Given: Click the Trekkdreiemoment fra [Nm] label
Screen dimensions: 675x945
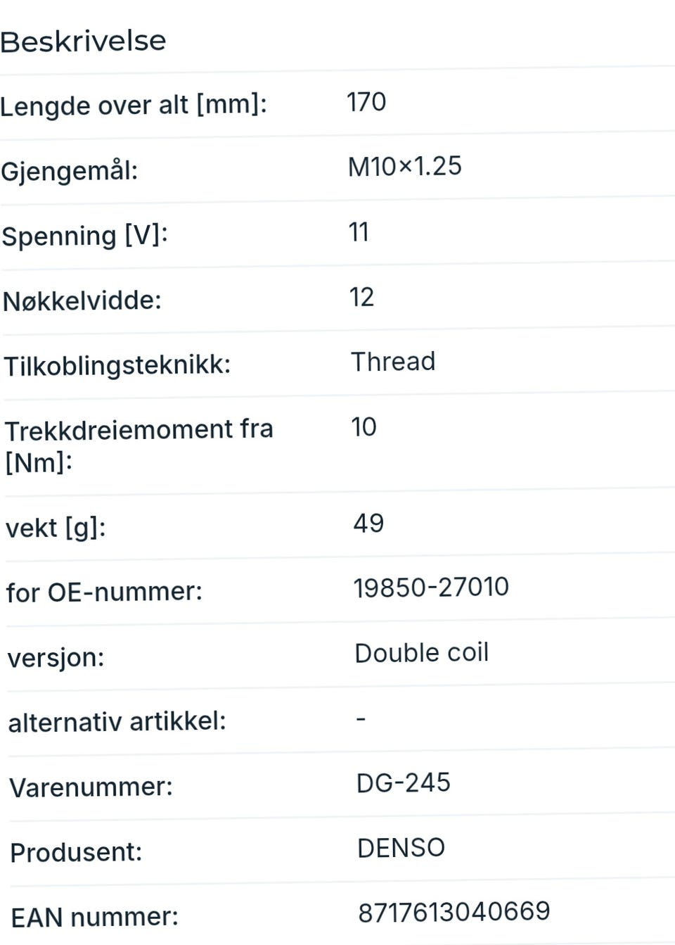Looking at the screenshot, I should [x=139, y=446].
